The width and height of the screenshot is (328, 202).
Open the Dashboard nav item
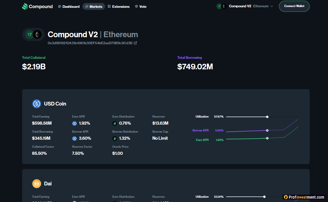pyautogui.click(x=69, y=7)
